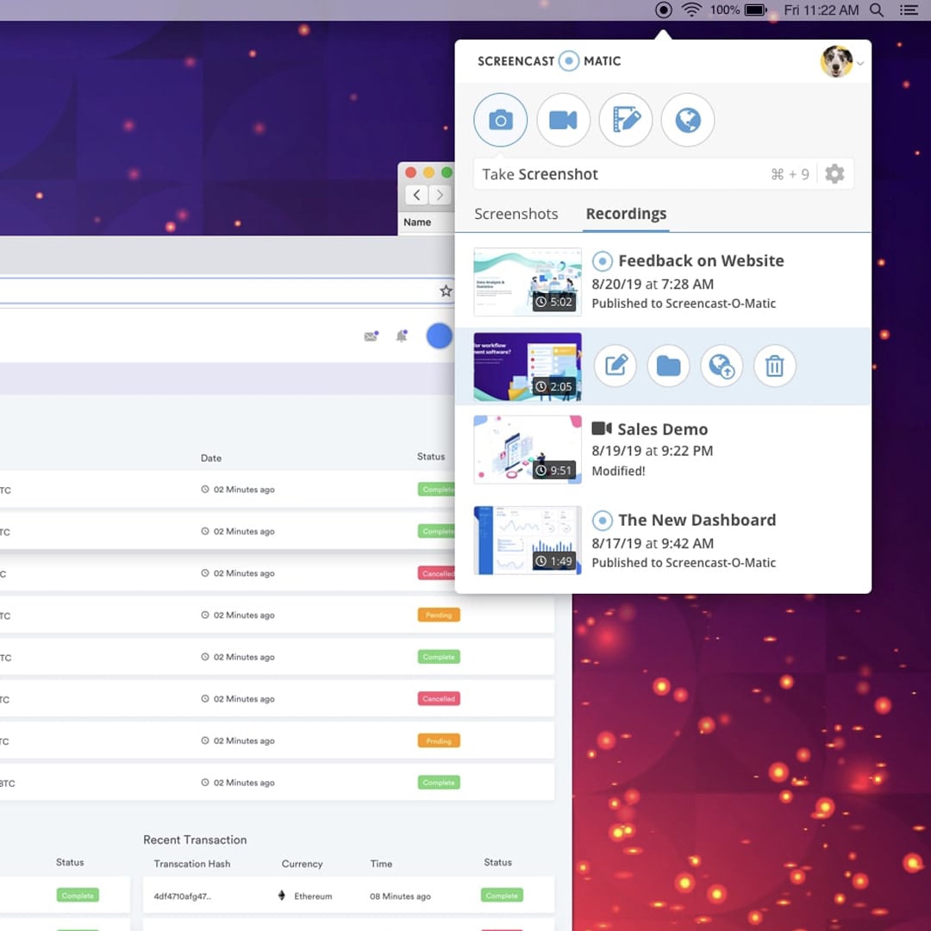Viewport: 931px width, 931px height.
Task: Open The New Dashboard thumbnail
Action: click(x=528, y=540)
